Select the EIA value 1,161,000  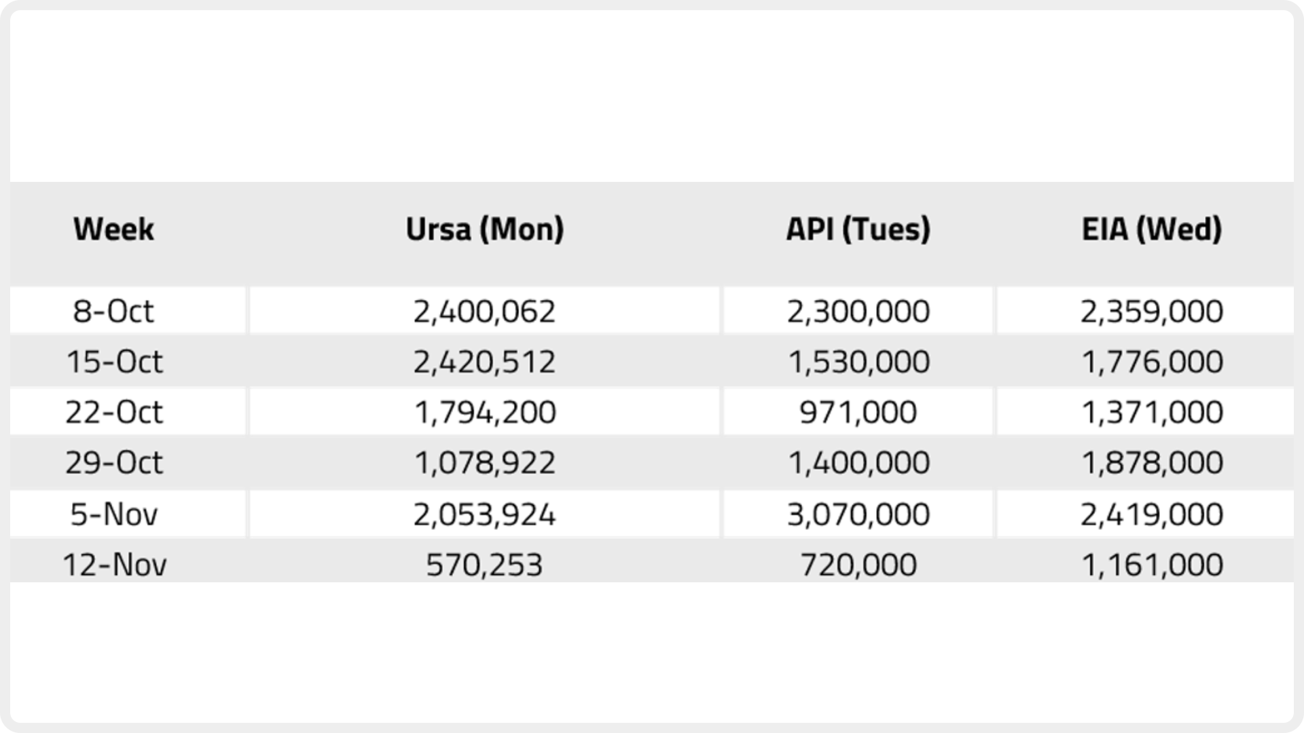pyautogui.click(x=1152, y=565)
